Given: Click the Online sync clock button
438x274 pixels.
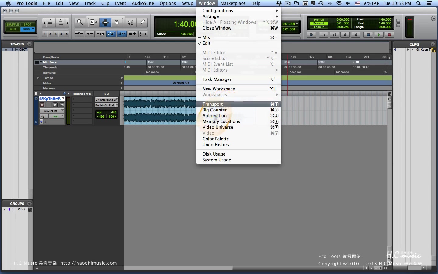Looking at the screenshot, I should [311, 35].
